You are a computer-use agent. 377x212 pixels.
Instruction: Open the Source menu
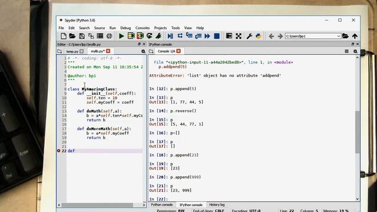point(100,28)
